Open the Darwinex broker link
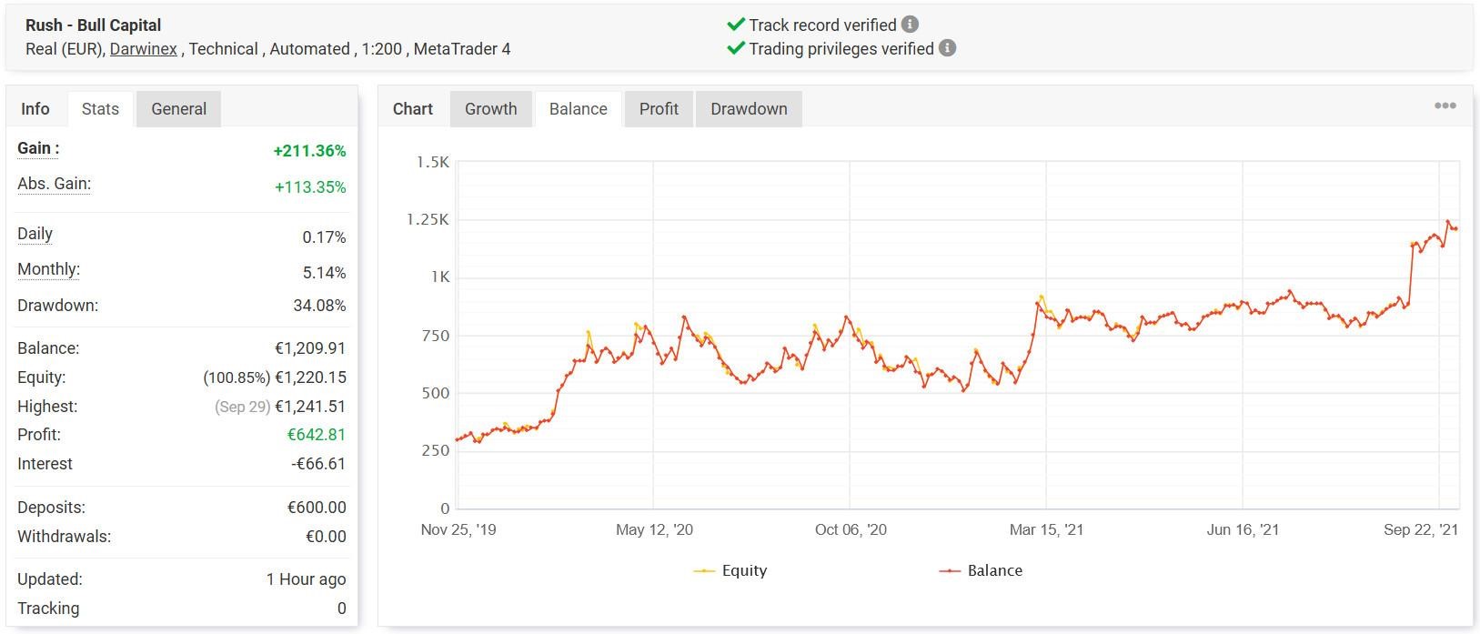 click(x=143, y=49)
